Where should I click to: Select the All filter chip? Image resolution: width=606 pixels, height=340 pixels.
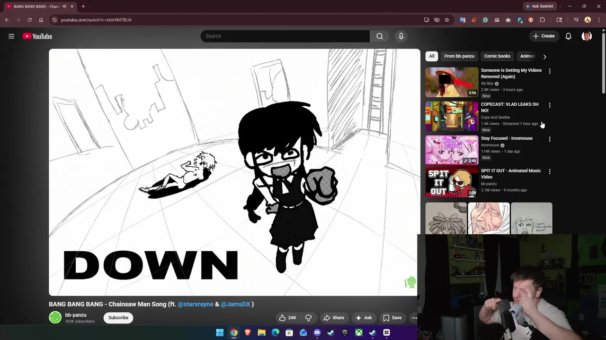(432, 56)
